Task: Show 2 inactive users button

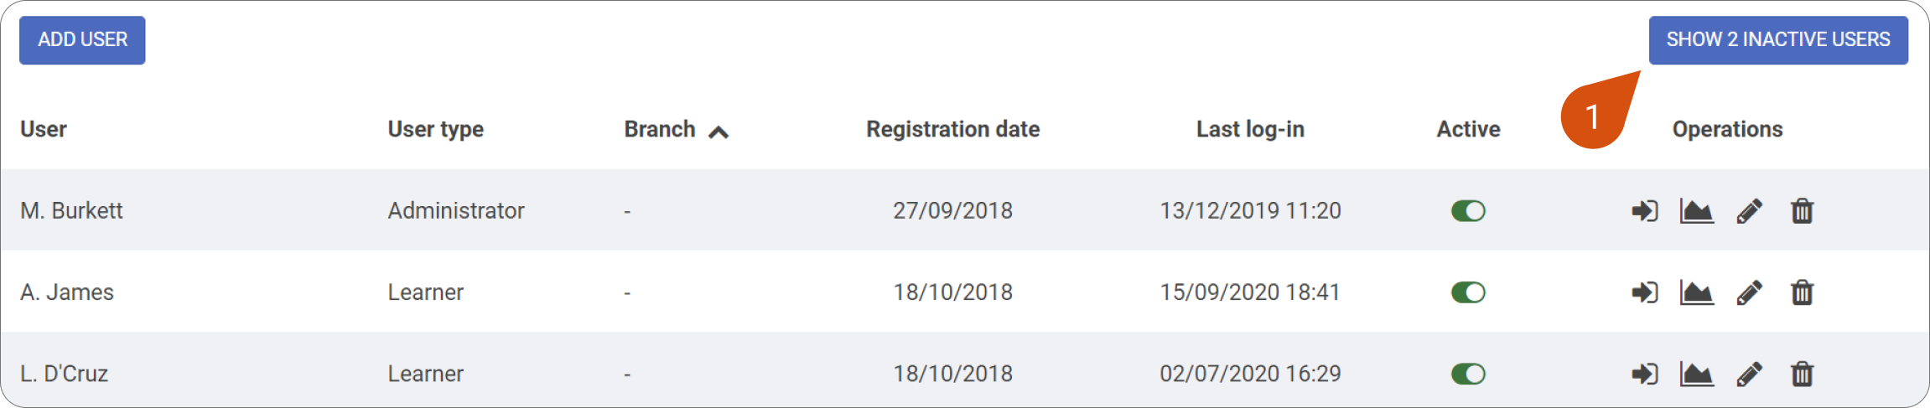Action: click(1778, 40)
